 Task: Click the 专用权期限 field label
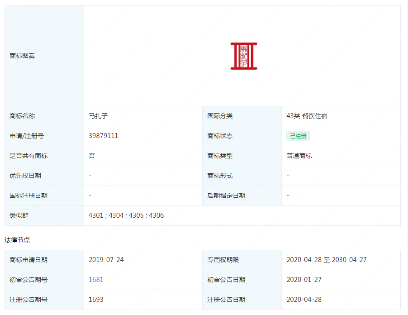(x=223, y=260)
